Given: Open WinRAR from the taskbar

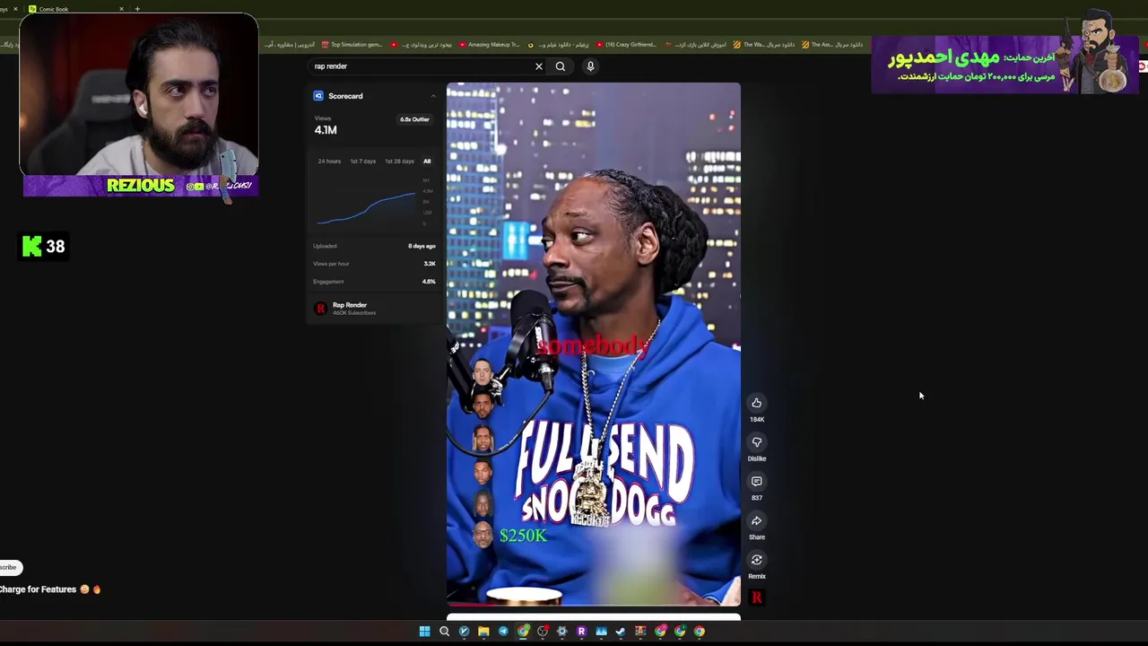Looking at the screenshot, I should pos(640,632).
